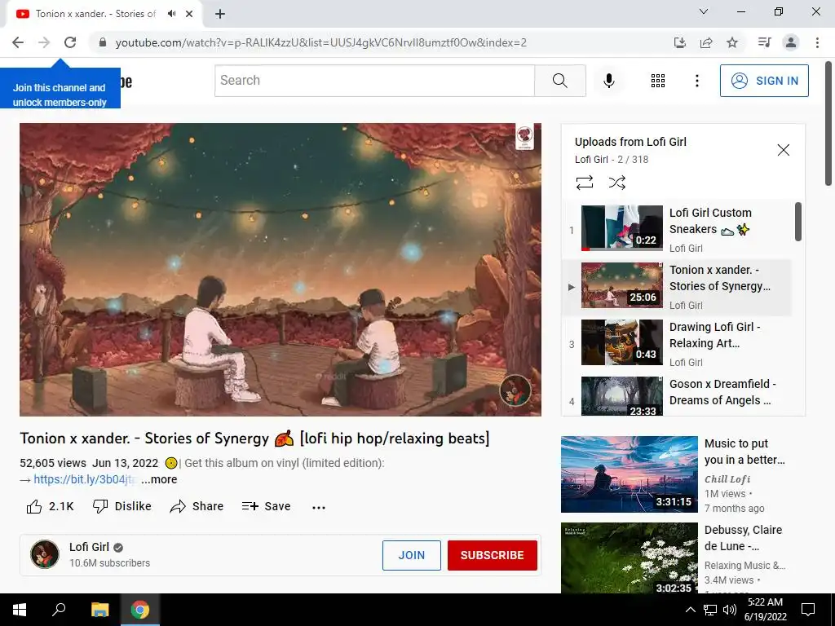The width and height of the screenshot is (835, 626).
Task: Click the search tabs chevron in title bar
Action: click(x=704, y=11)
